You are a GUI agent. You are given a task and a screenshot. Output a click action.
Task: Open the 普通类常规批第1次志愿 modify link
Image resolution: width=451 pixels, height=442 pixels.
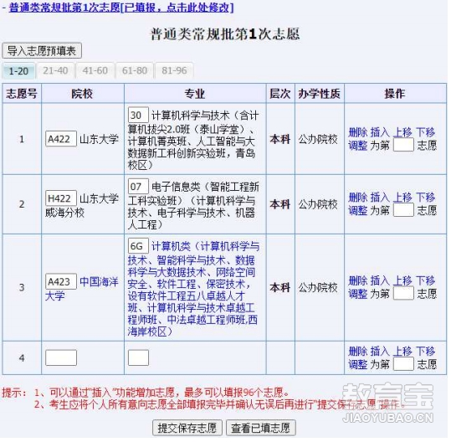pyautogui.click(x=121, y=8)
